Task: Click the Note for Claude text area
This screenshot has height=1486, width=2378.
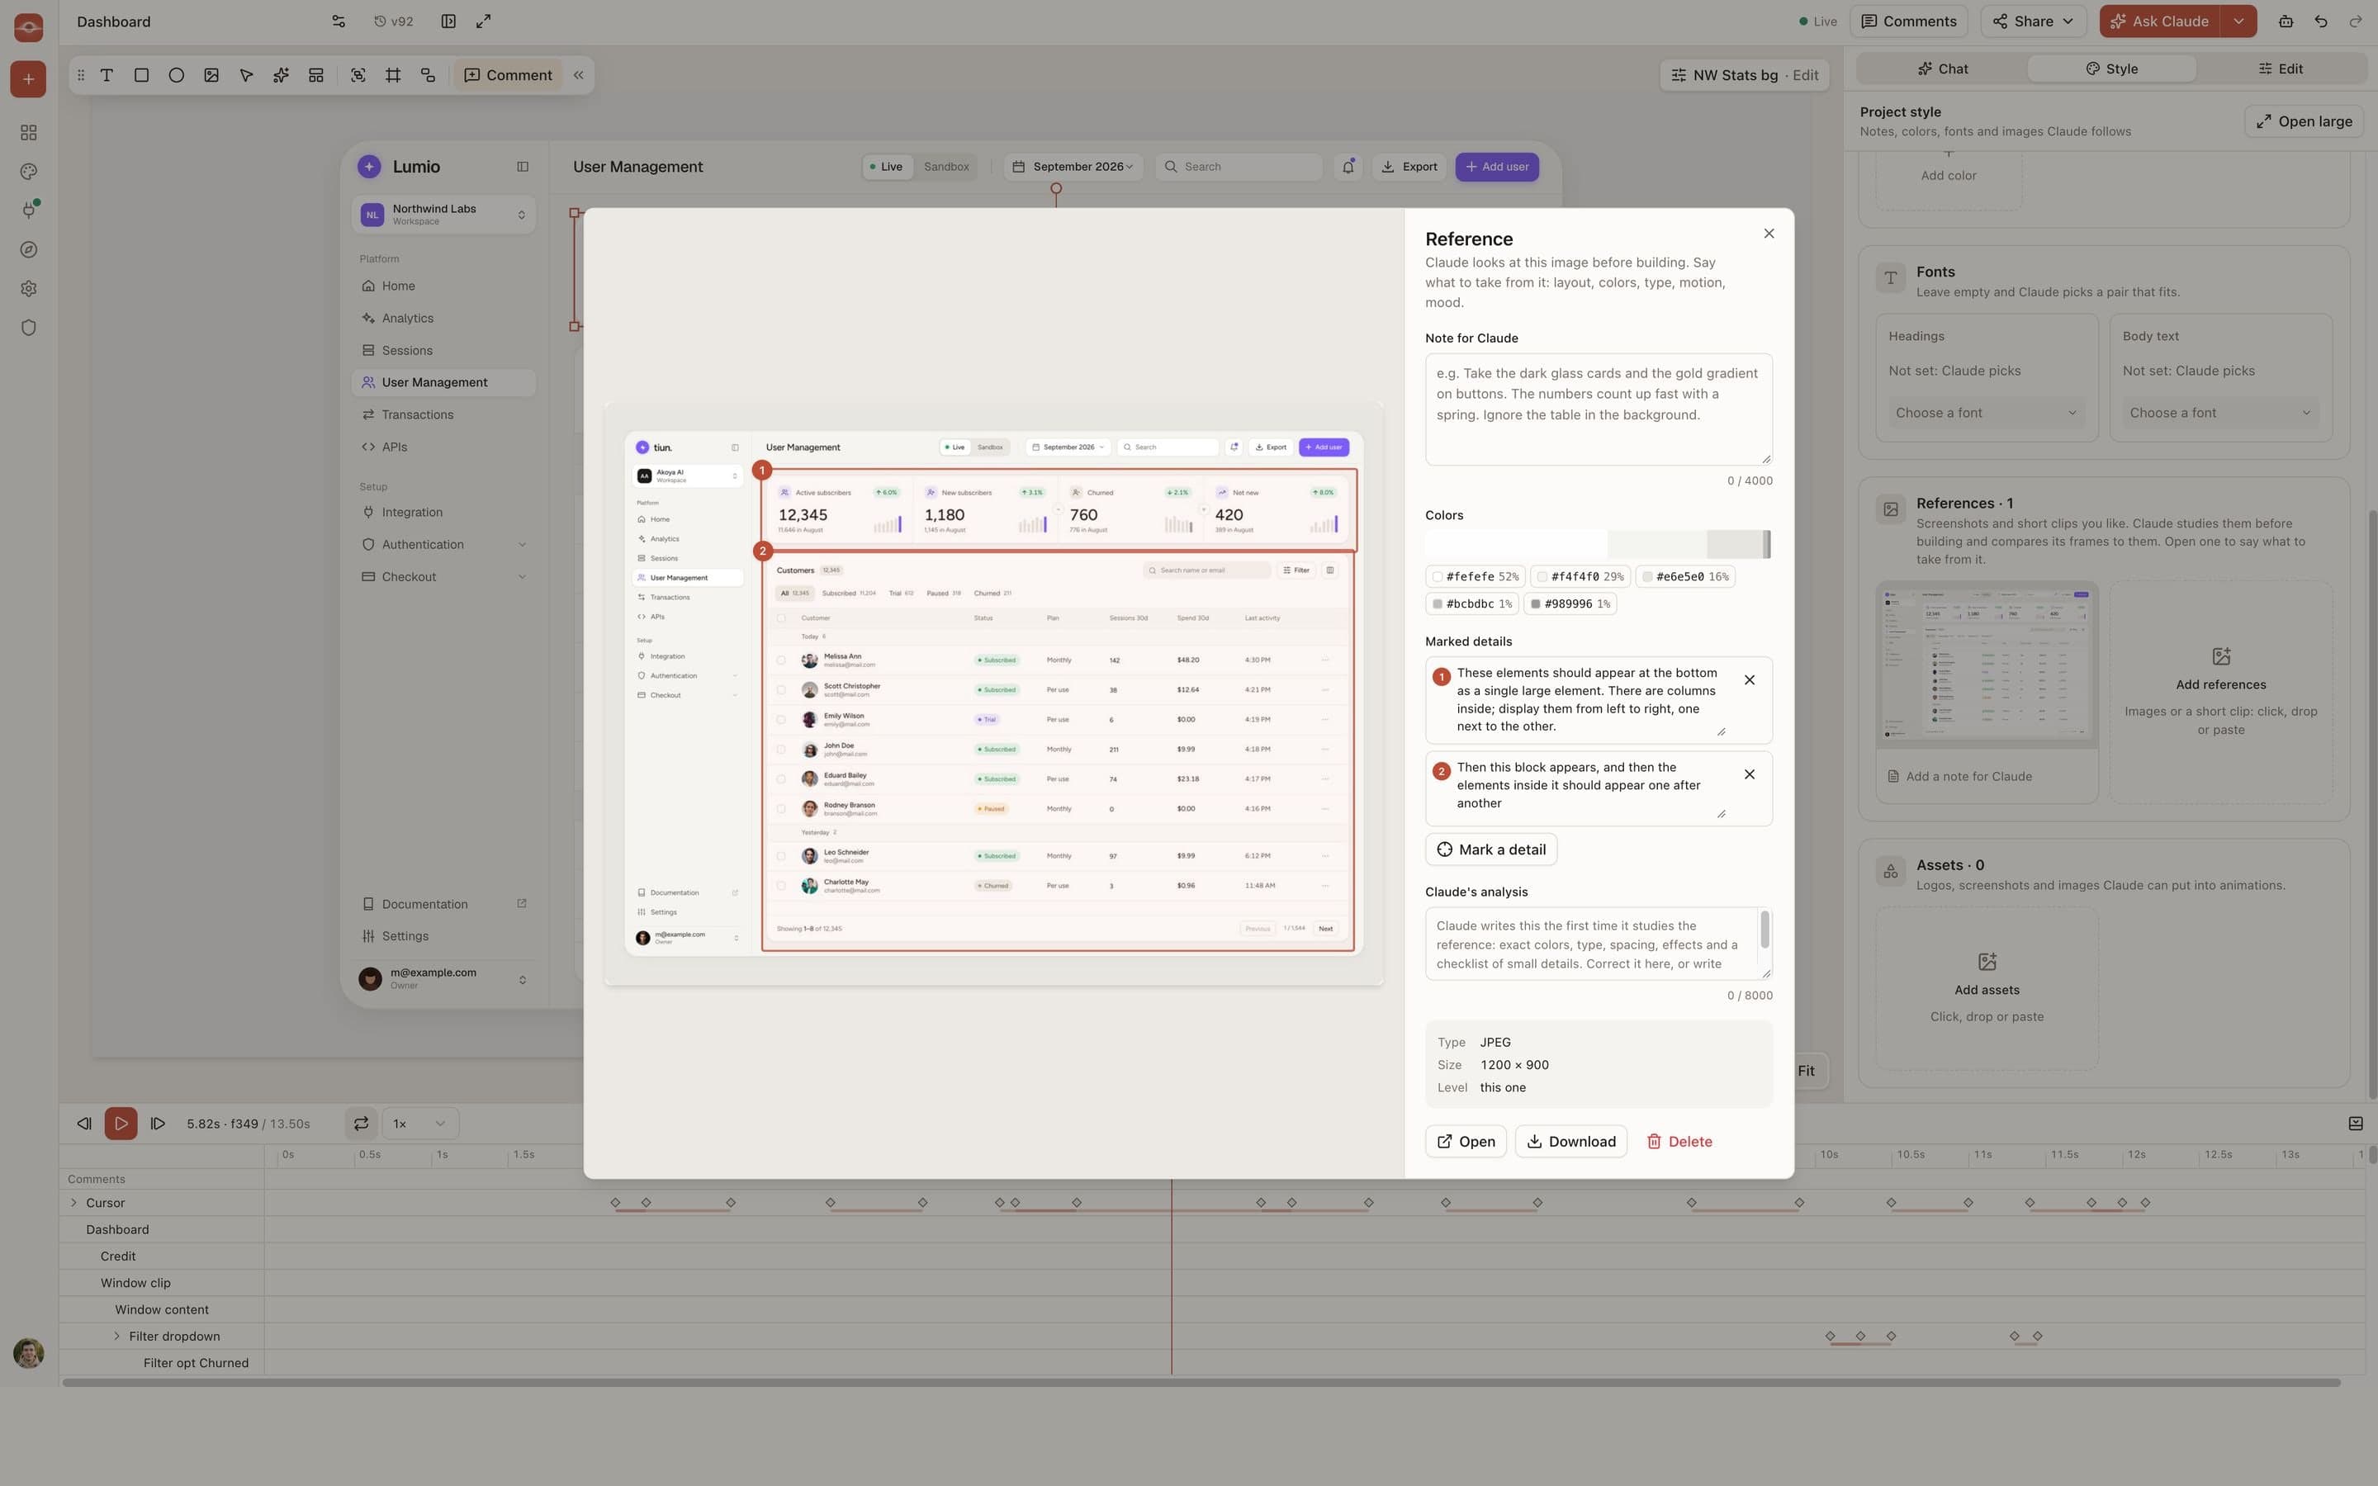Action: point(1599,409)
